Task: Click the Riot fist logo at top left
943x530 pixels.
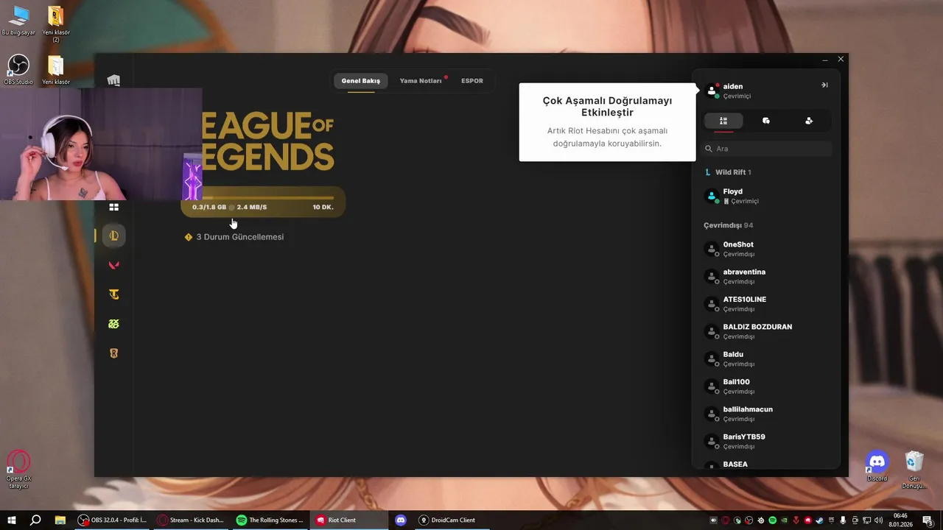Action: point(113,80)
